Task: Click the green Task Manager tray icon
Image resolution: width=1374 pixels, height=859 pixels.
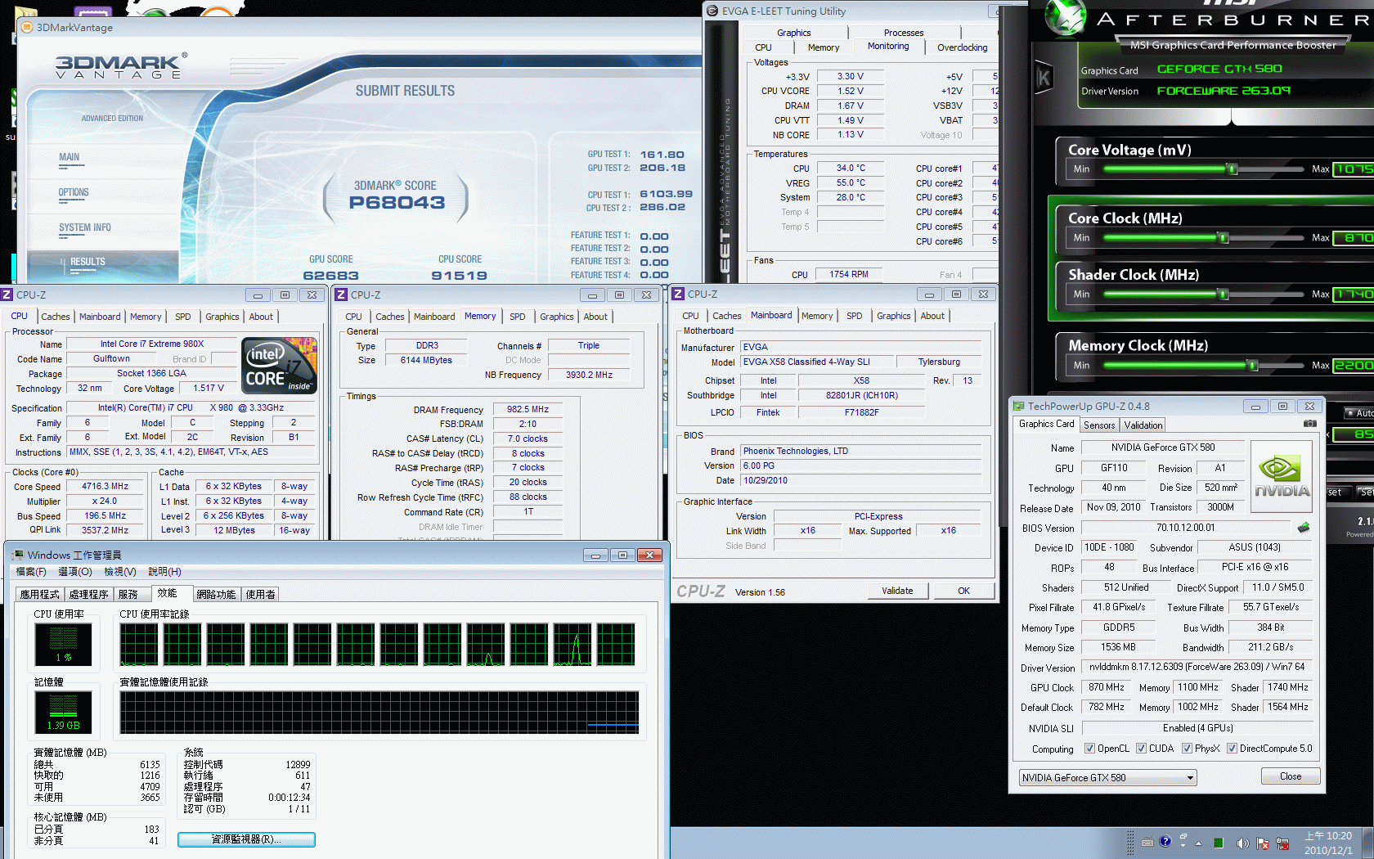Action: click(1219, 843)
